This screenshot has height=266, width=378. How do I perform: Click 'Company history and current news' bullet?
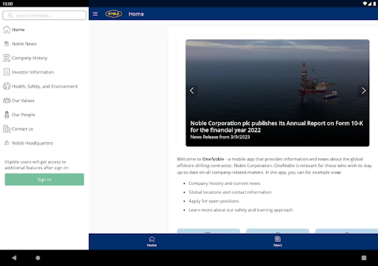pos(224,183)
